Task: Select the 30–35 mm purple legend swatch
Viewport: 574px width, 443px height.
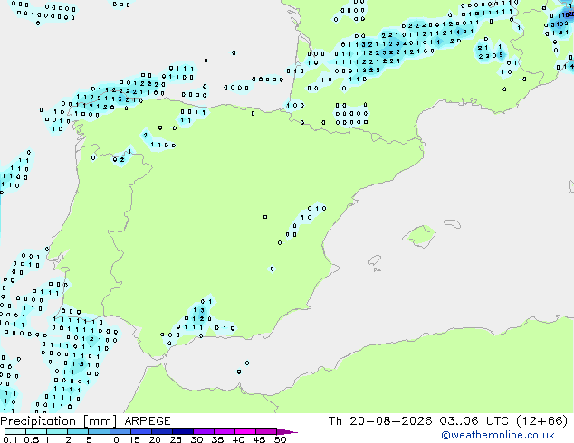Action: click(204, 431)
